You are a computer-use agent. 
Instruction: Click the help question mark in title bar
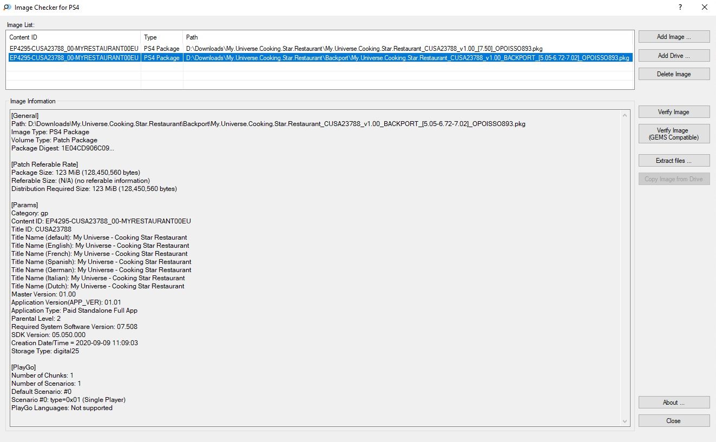[x=680, y=8]
